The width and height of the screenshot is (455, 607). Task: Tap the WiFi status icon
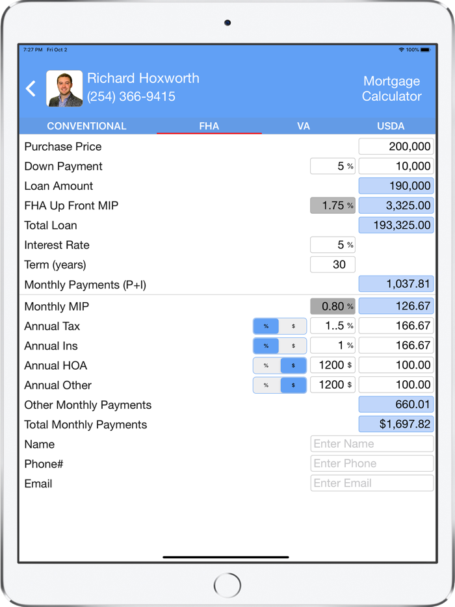[x=401, y=50]
